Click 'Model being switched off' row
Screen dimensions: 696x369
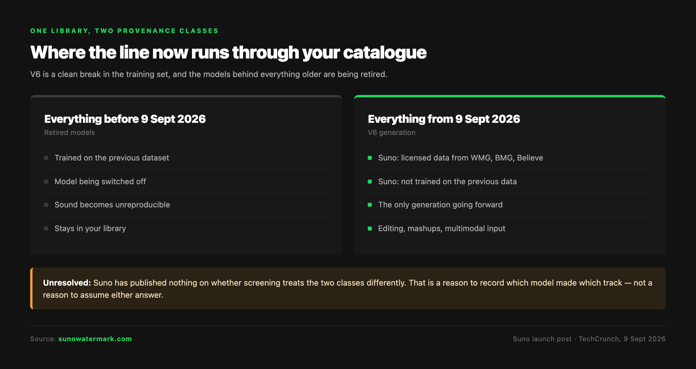[x=186, y=182]
